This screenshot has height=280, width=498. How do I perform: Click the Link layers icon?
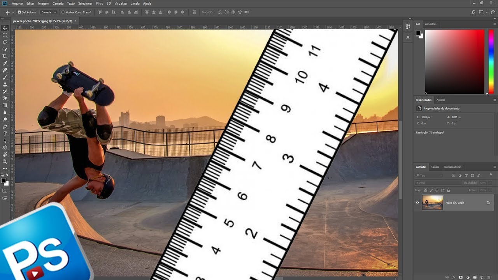click(447, 277)
